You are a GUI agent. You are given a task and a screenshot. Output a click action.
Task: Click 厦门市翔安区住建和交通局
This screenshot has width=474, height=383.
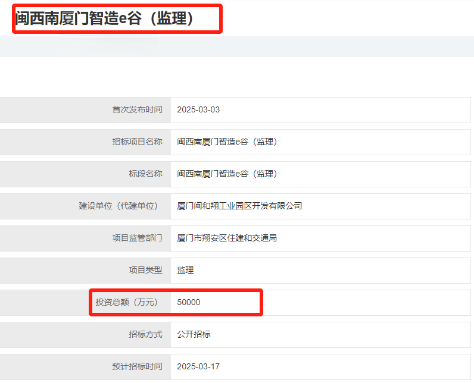(x=227, y=238)
